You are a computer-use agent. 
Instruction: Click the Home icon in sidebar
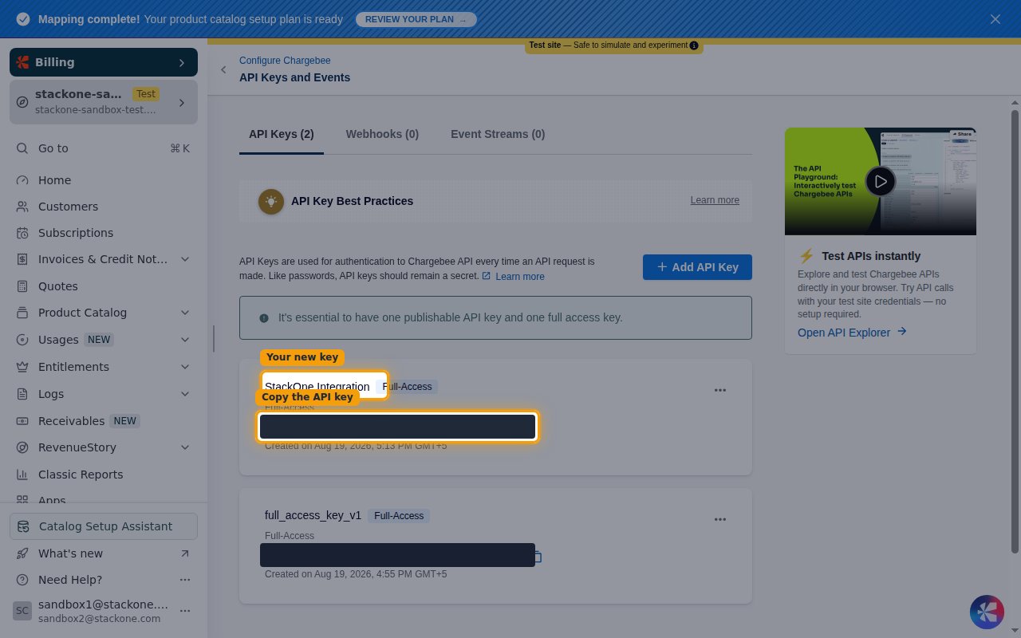pyautogui.click(x=22, y=180)
